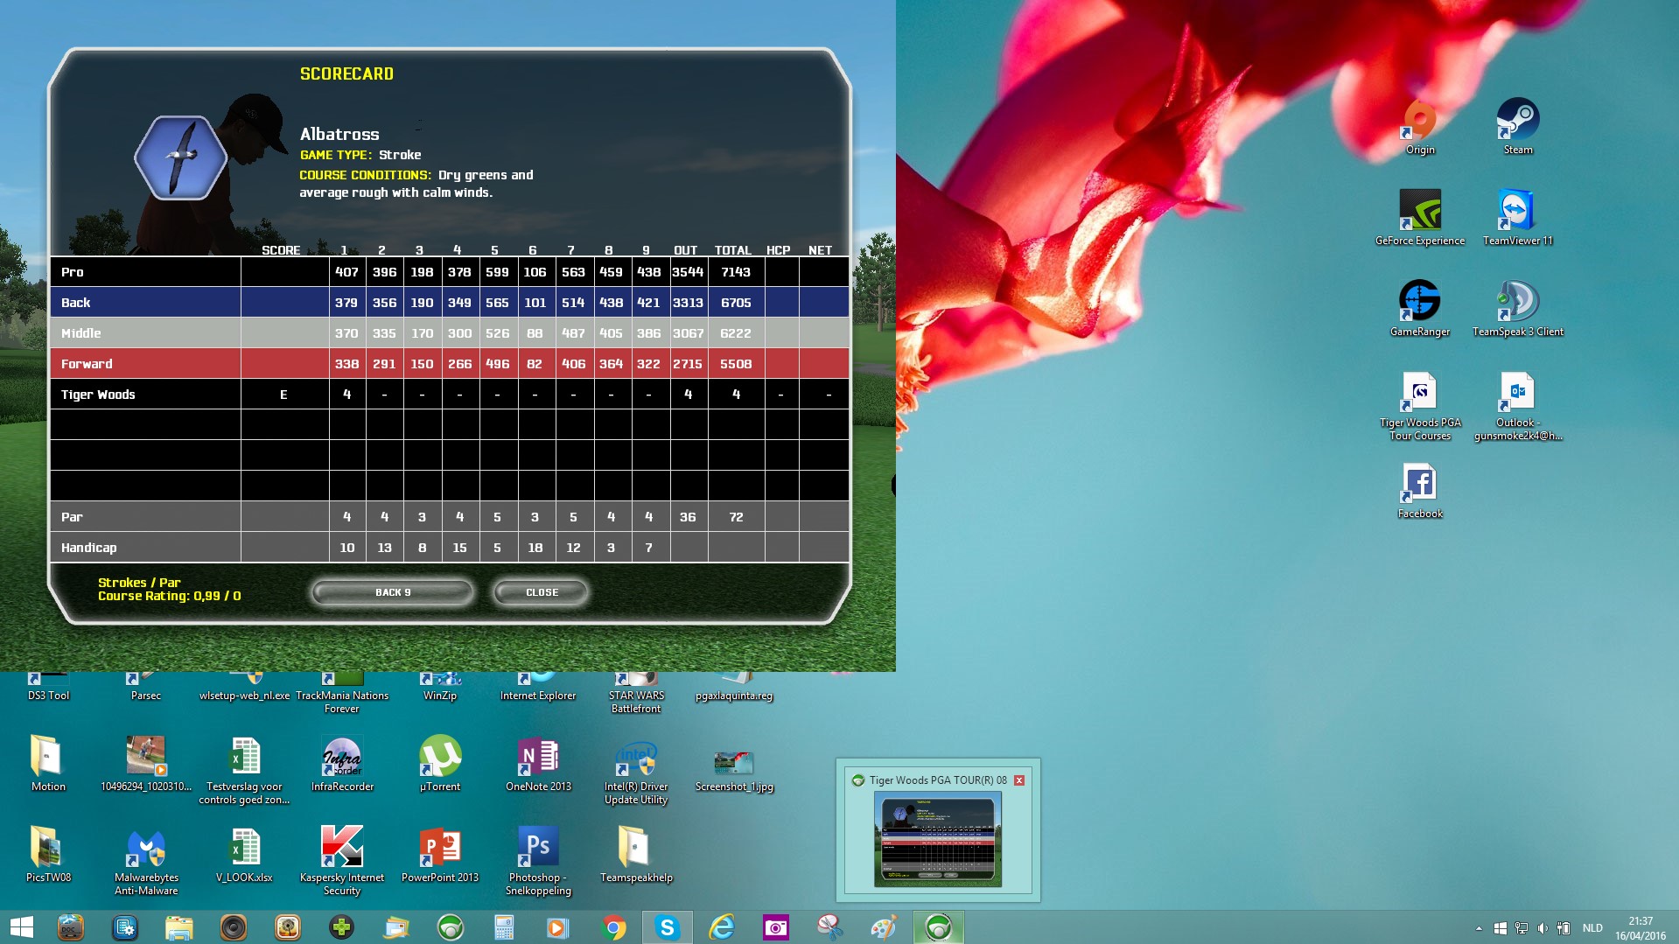This screenshot has width=1679, height=944.
Task: Click the STAR WARS Battlefront label
Action: [x=636, y=702]
